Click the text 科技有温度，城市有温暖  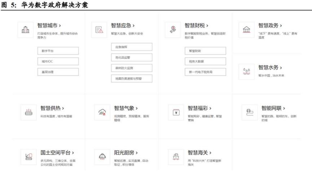click(x=56, y=116)
